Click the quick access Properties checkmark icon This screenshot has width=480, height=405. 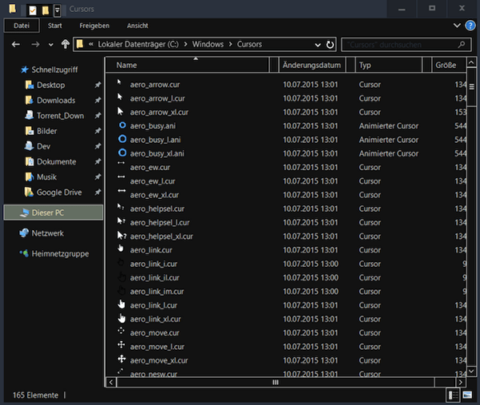coord(32,10)
